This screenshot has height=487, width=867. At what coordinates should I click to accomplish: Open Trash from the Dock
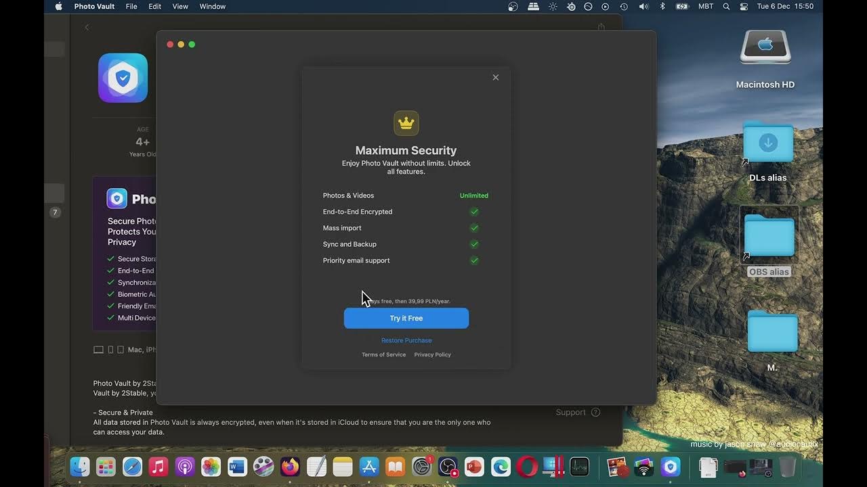(x=787, y=466)
